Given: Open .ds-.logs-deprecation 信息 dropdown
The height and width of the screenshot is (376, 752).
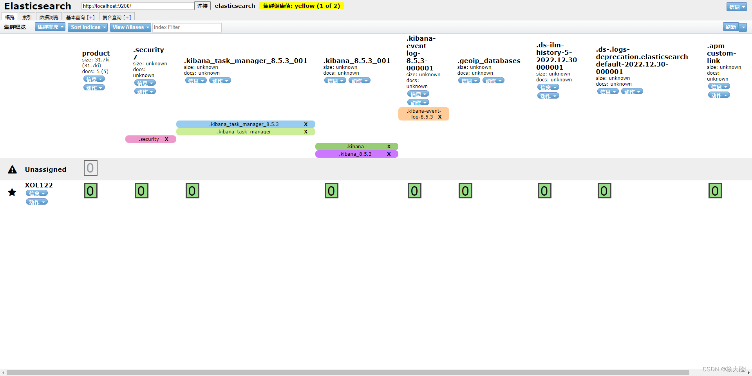Looking at the screenshot, I should [608, 92].
